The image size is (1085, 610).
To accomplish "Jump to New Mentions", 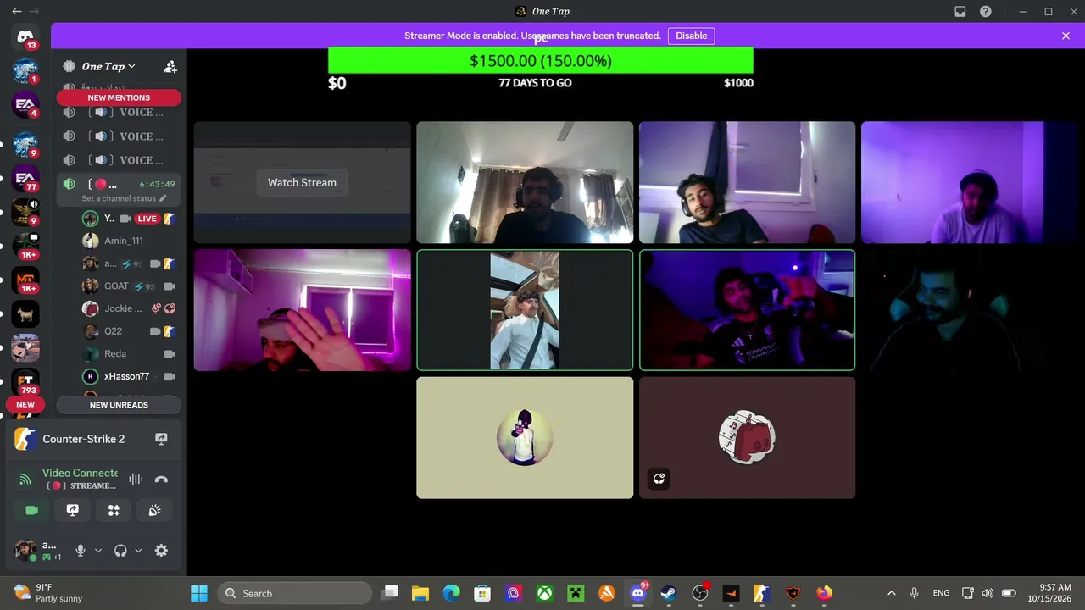I will (x=119, y=97).
